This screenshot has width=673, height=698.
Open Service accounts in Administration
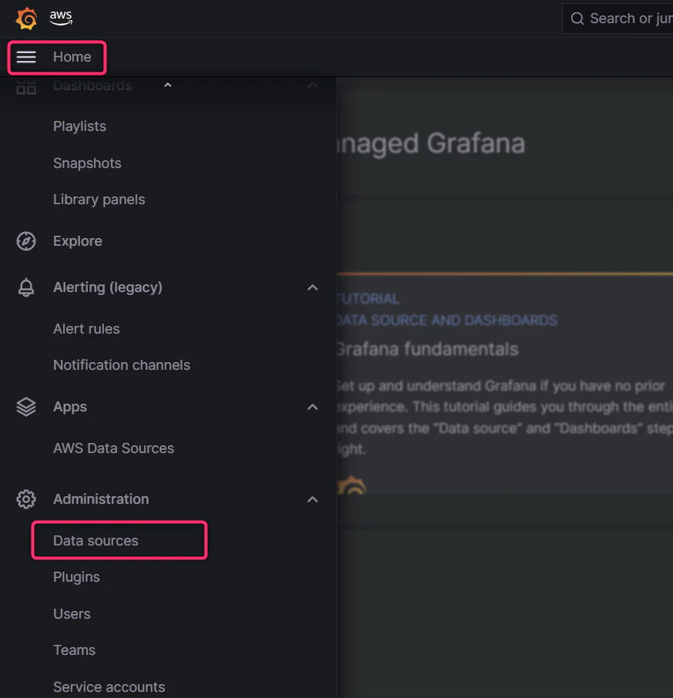(x=109, y=687)
